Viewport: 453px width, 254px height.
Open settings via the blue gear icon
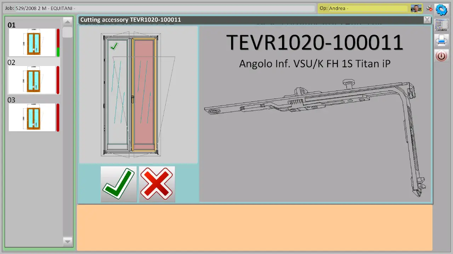(x=441, y=10)
